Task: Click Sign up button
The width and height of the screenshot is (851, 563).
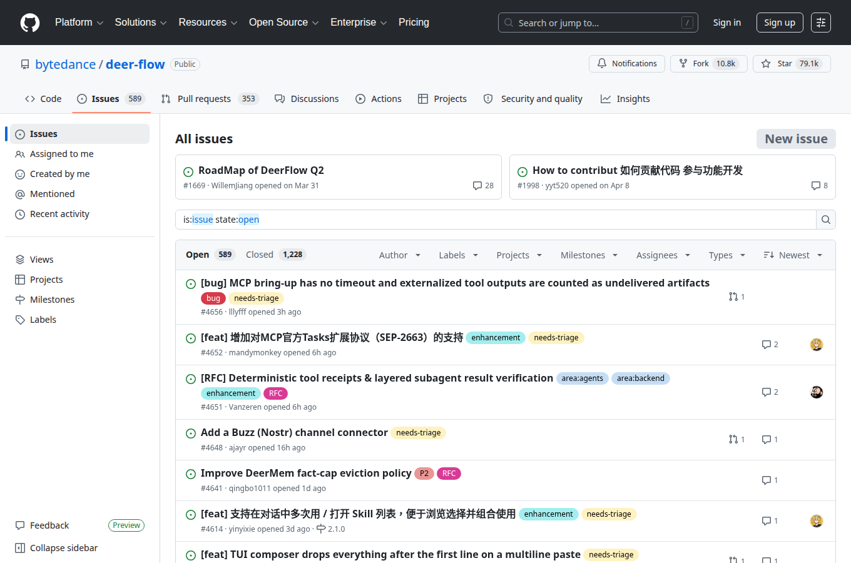Action: [x=780, y=23]
